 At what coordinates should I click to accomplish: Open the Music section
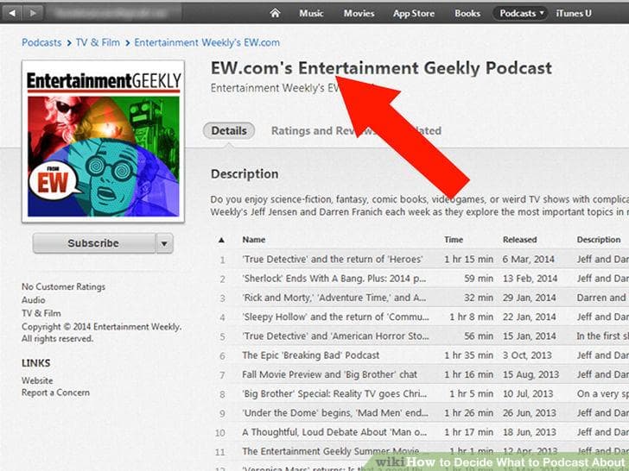pyautogui.click(x=311, y=13)
